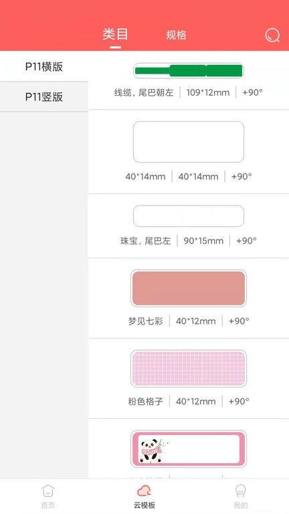Tap +90° rotation label of 梦见七彩
This screenshot has height=514, width=289.
pyautogui.click(x=239, y=321)
